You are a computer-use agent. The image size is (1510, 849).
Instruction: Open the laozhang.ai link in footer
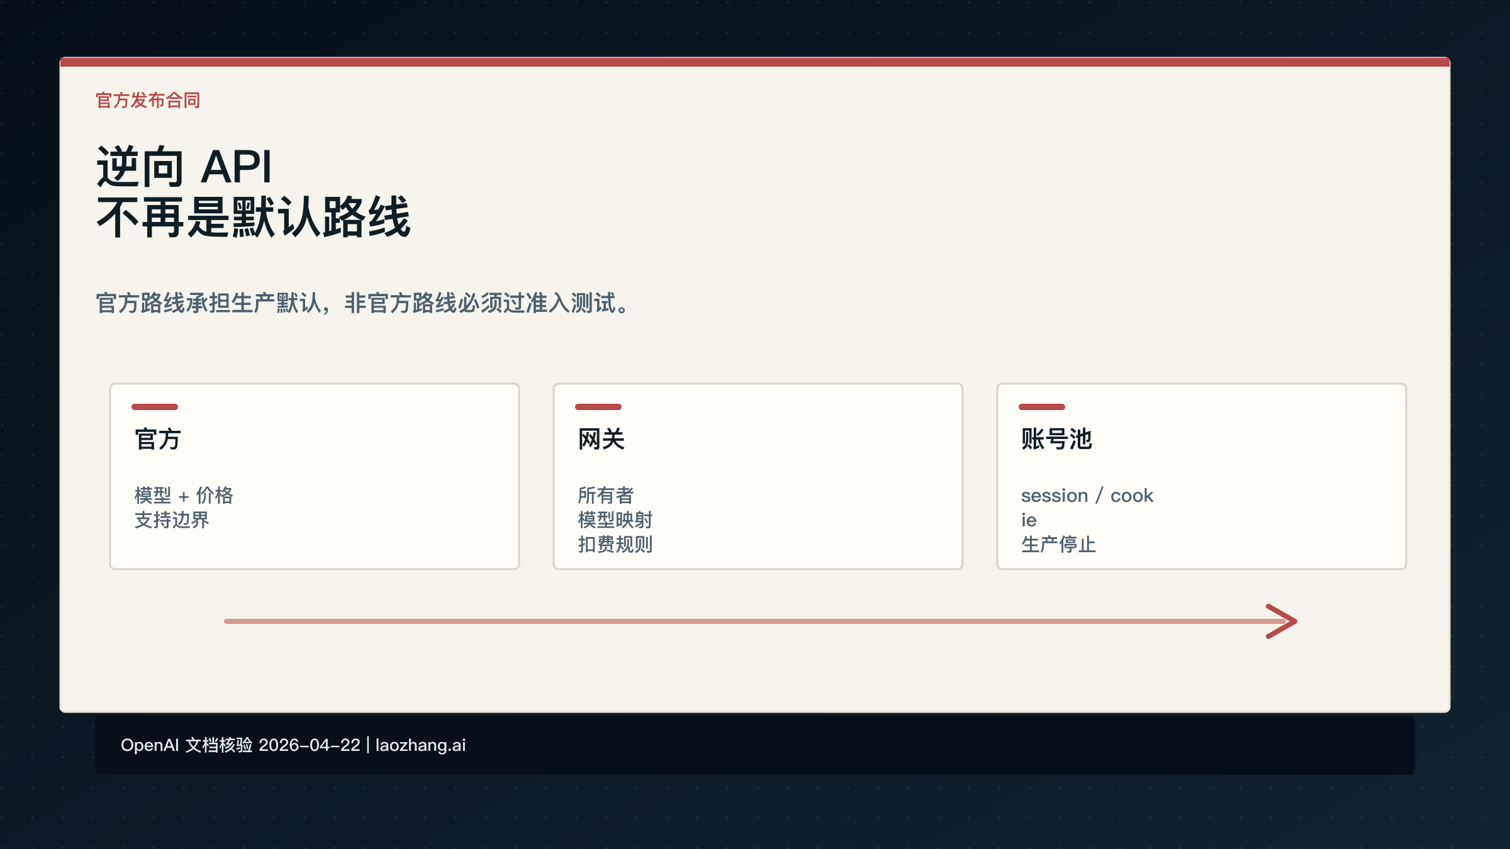click(420, 745)
